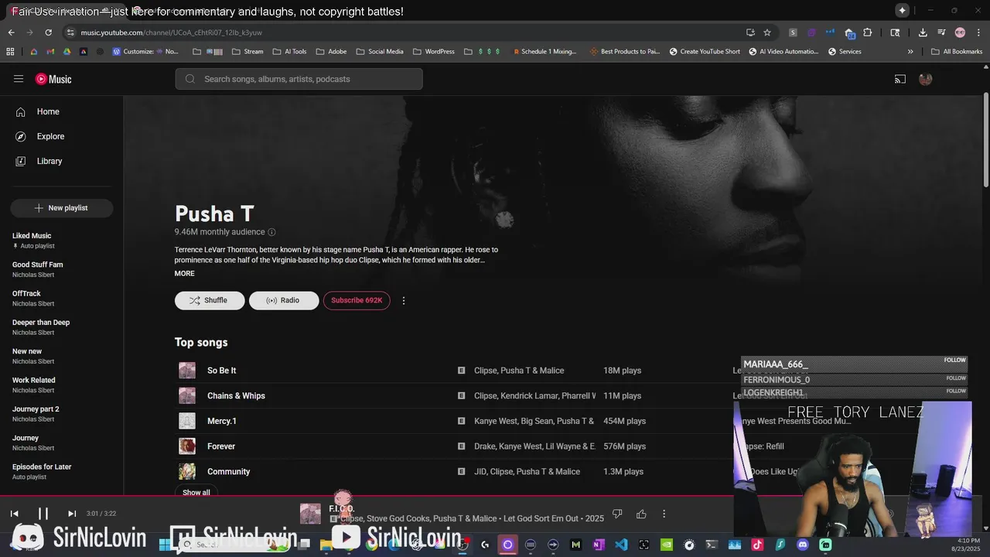Like the currently playing song
The width and height of the screenshot is (990, 557).
click(x=641, y=514)
